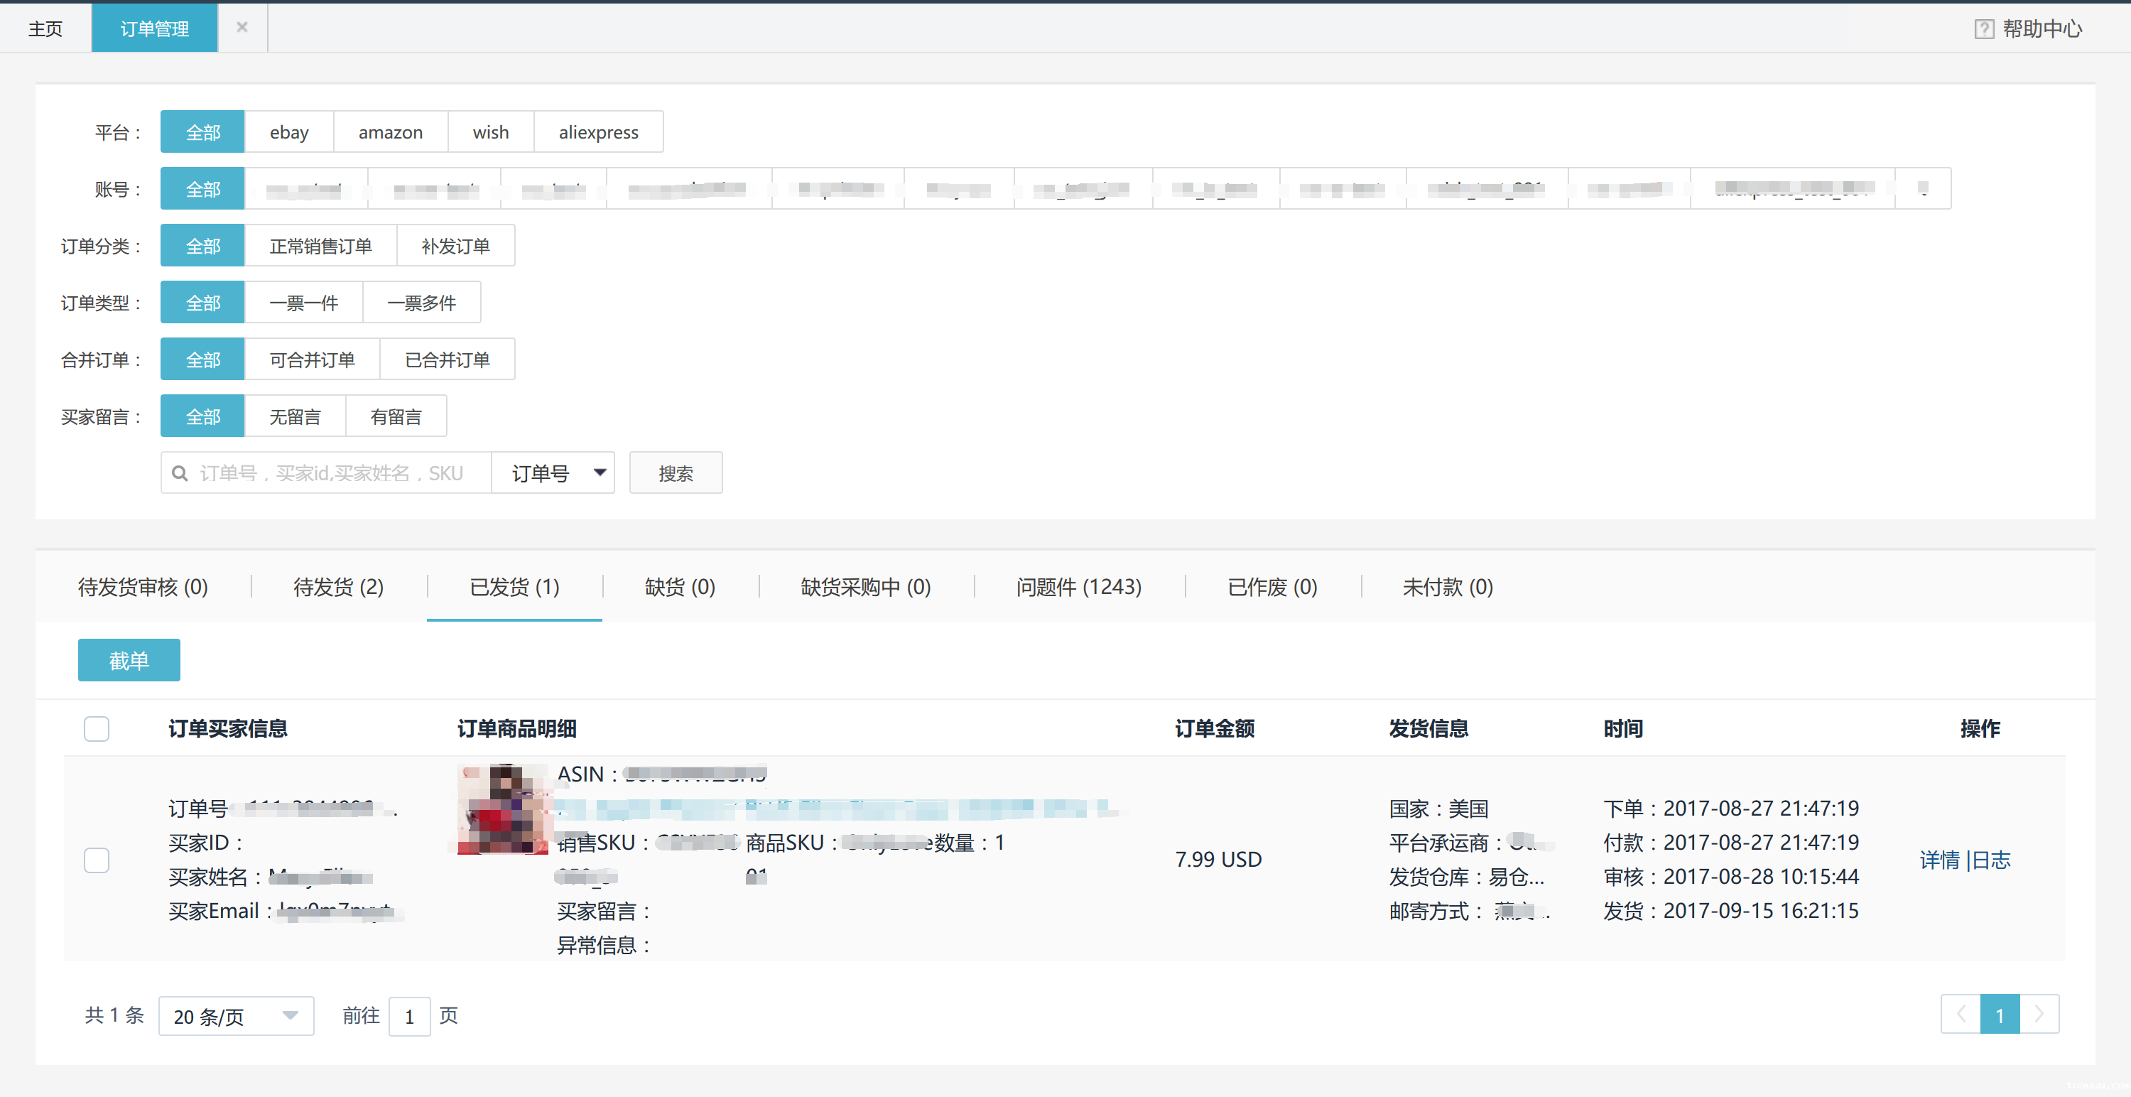Viewport: 2131px width, 1097px height.
Task: Click the search magnifier icon
Action: pyautogui.click(x=180, y=472)
